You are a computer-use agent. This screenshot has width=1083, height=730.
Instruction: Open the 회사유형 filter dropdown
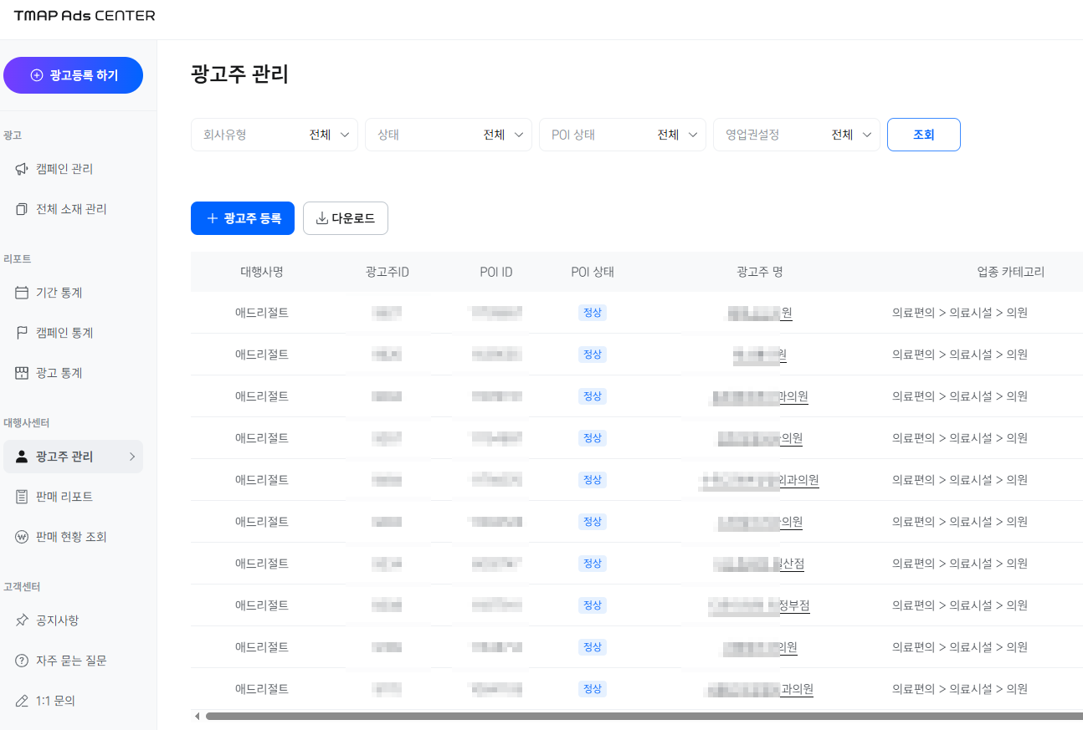pos(275,135)
